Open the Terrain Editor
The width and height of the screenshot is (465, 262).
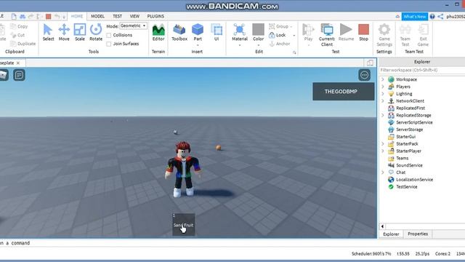click(158, 32)
